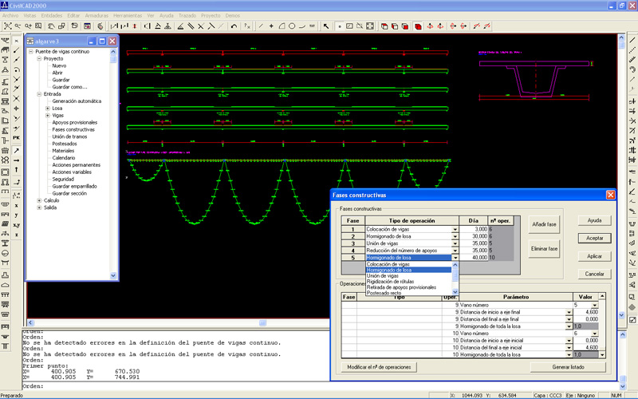Open the Armaduras menu

(96, 15)
